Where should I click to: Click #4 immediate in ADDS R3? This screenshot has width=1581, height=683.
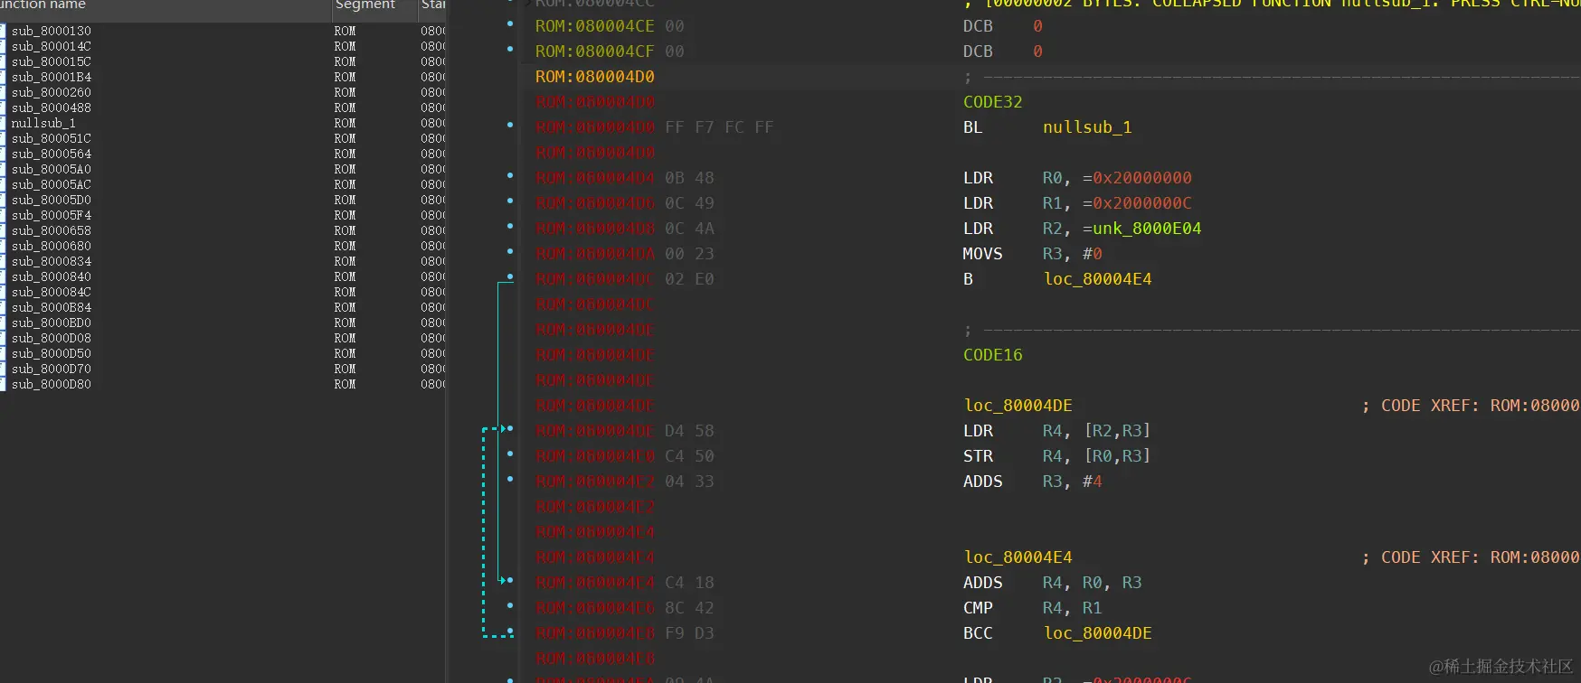tap(1093, 482)
